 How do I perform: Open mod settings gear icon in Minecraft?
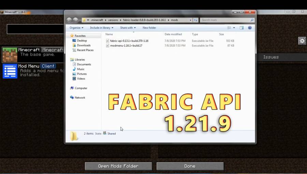click(x=302, y=41)
